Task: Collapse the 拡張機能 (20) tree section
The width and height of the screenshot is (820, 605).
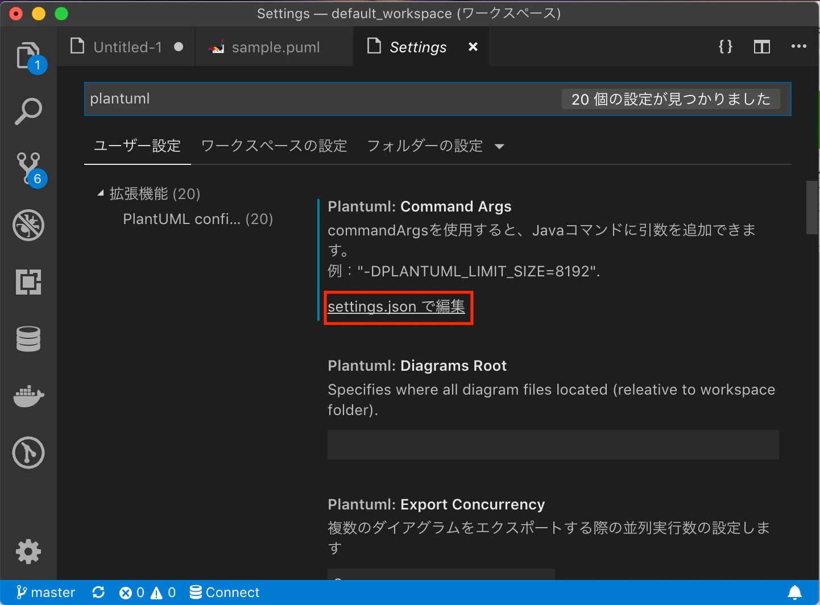Action: point(101,193)
